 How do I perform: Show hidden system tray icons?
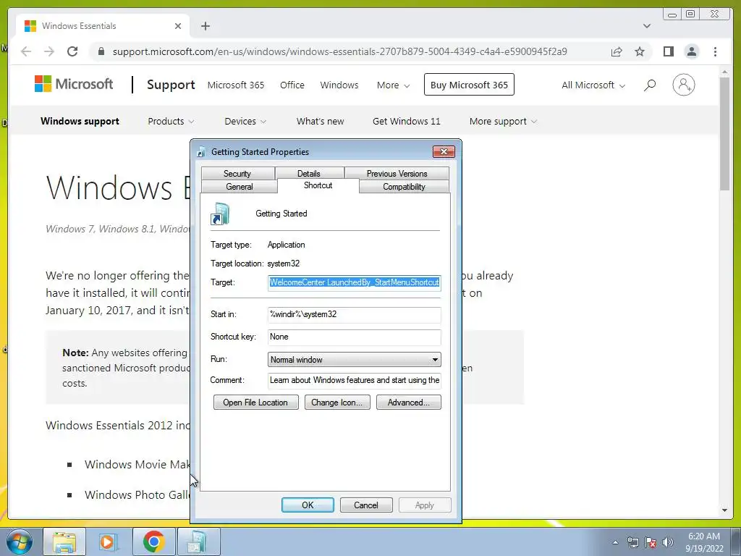point(615,542)
